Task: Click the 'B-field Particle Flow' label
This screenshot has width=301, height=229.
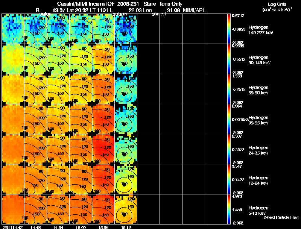Action: pyautogui.click(x=281, y=217)
